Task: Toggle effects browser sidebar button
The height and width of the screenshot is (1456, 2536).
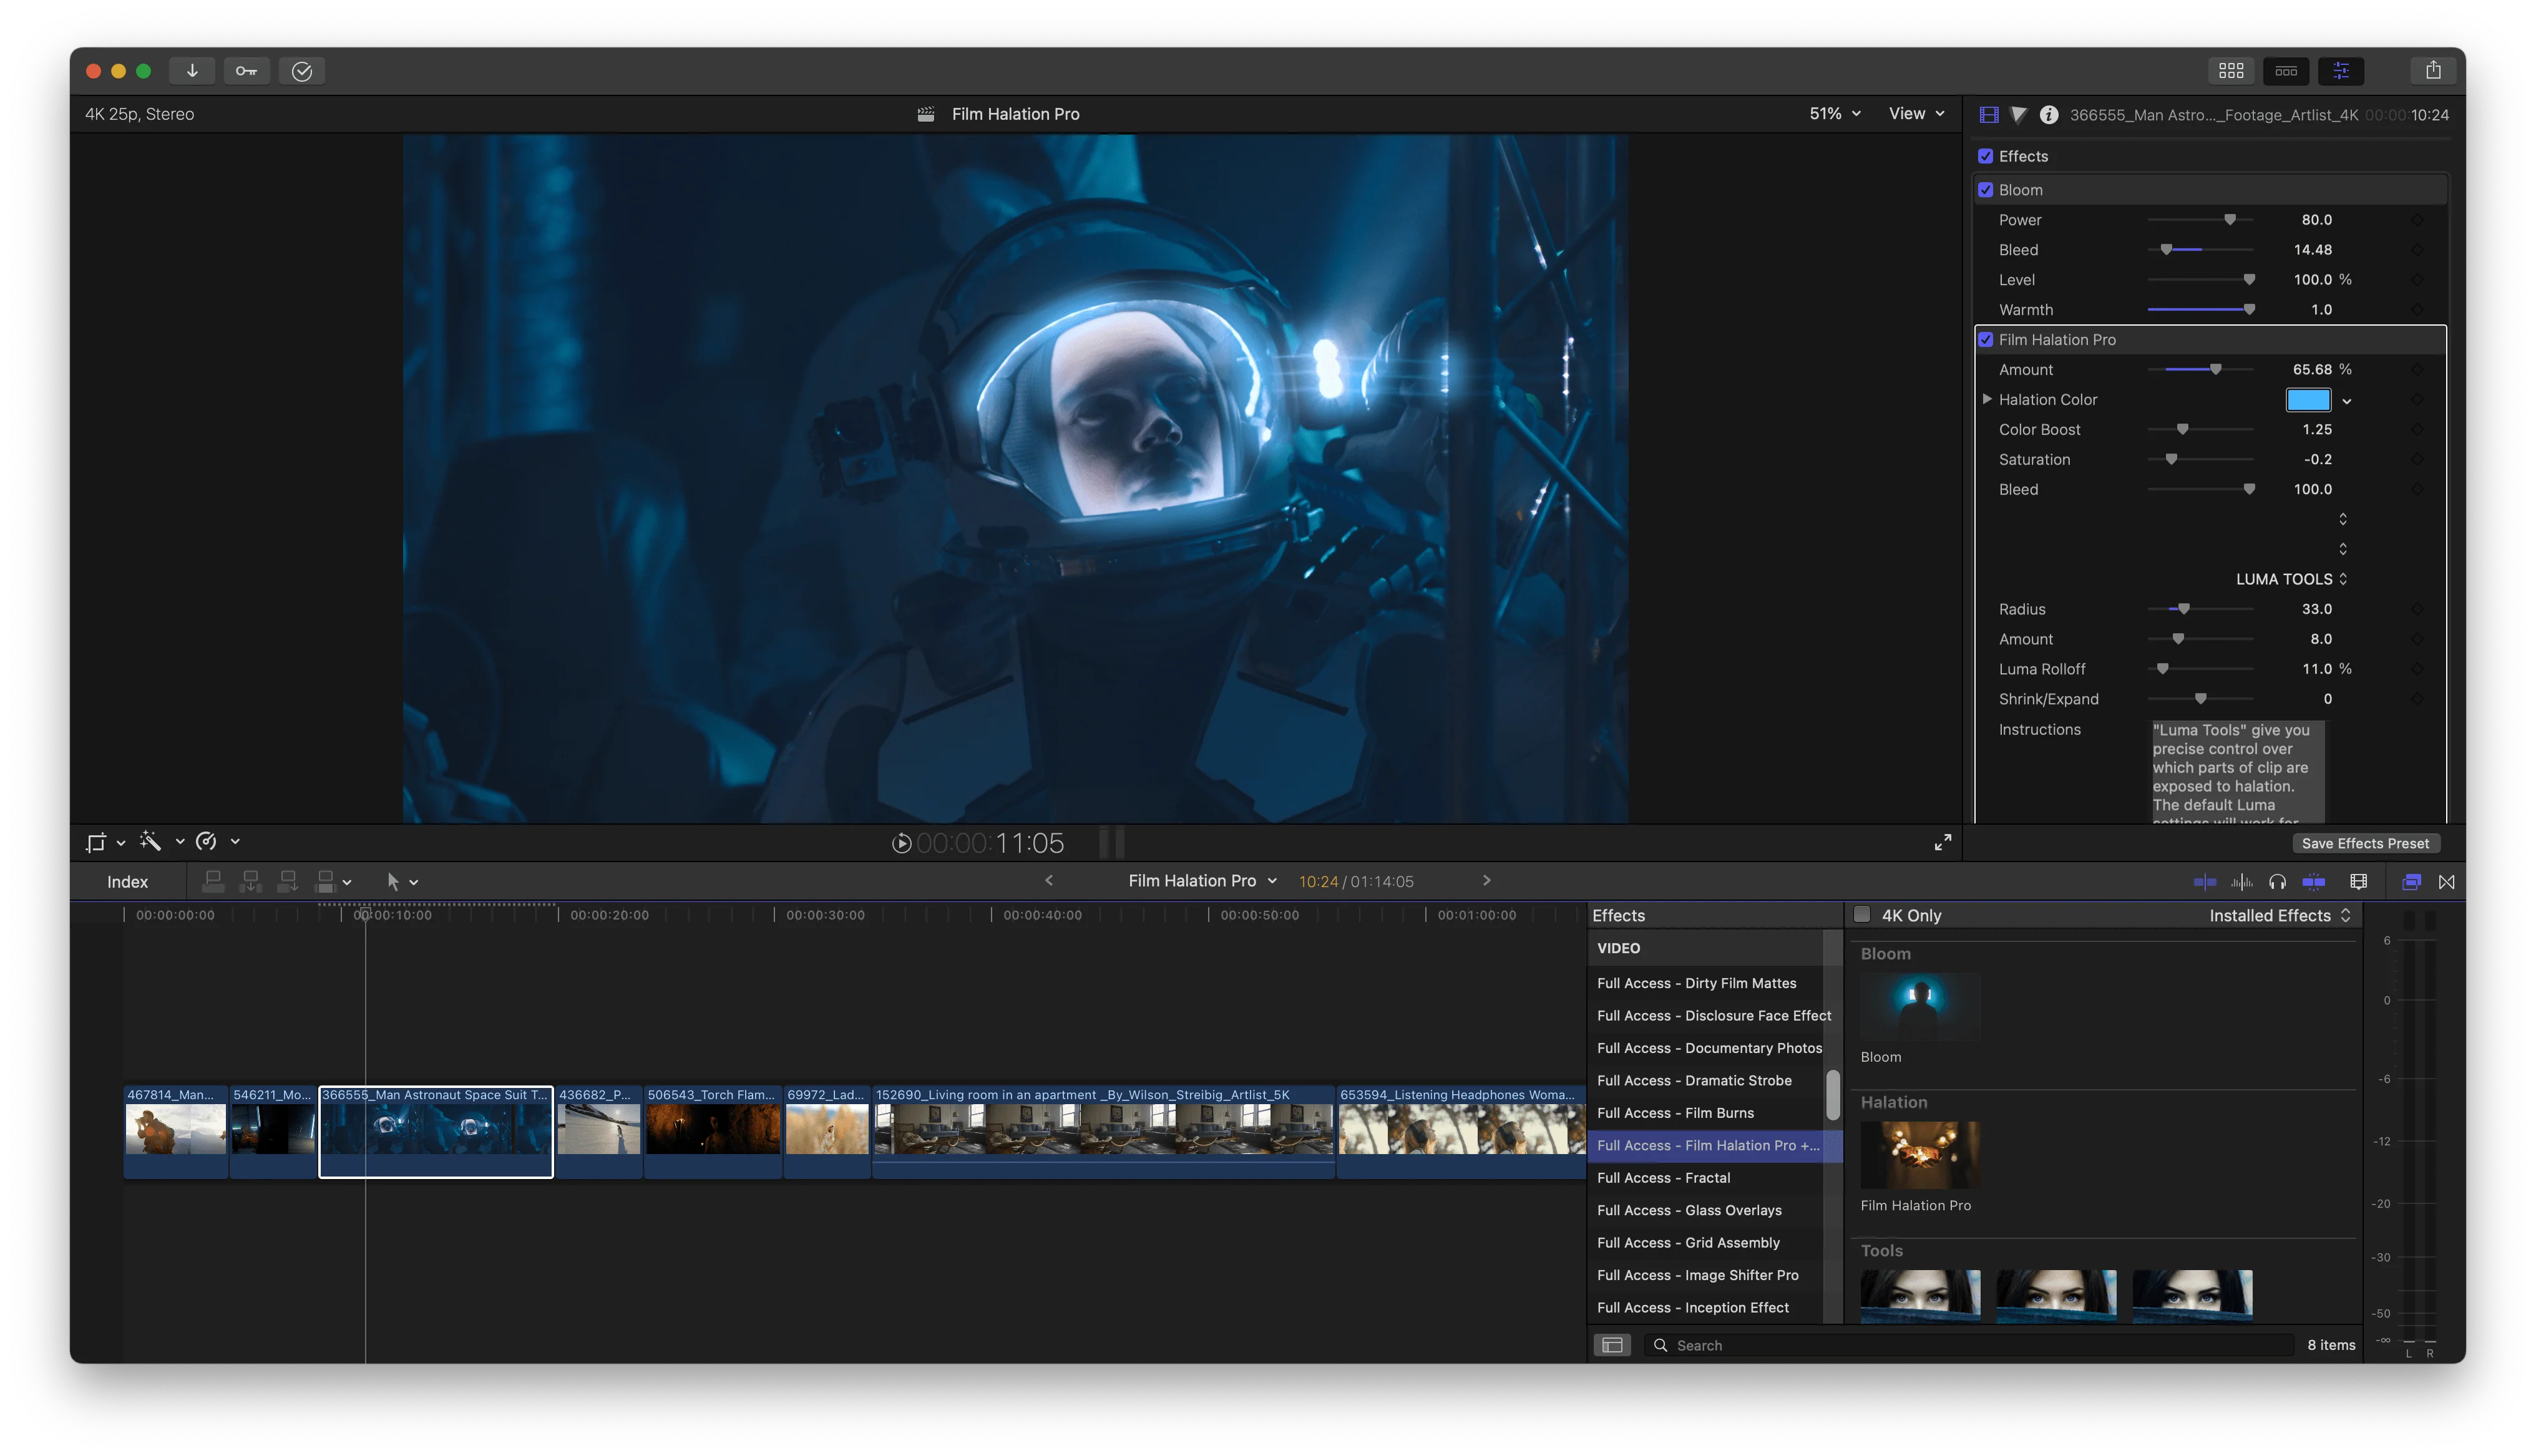Action: click(x=1612, y=1345)
